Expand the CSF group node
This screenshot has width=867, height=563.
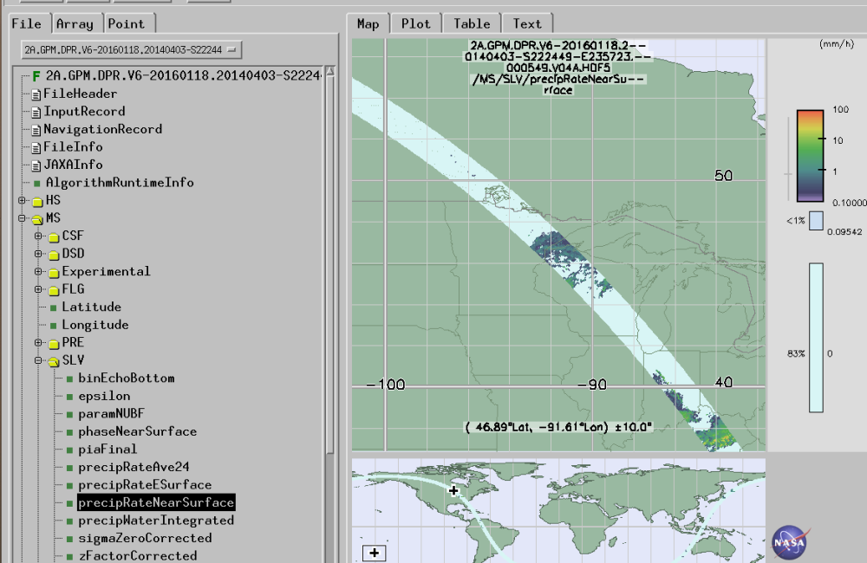pyautogui.click(x=39, y=236)
